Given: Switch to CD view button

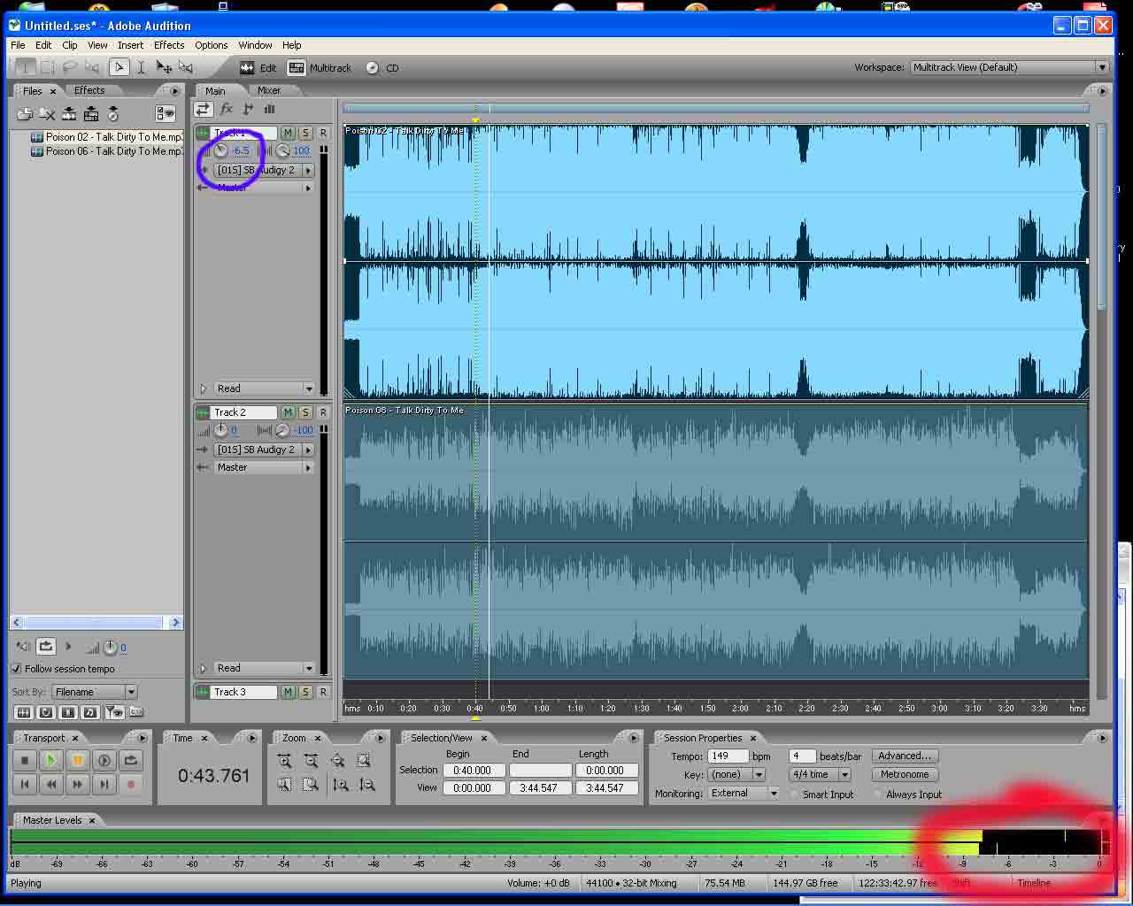Looking at the screenshot, I should click(382, 68).
